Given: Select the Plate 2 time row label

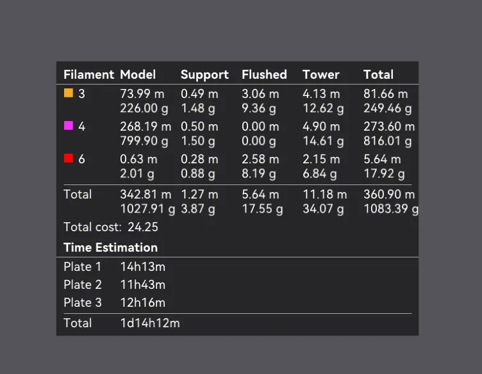Looking at the screenshot, I should (83, 284).
